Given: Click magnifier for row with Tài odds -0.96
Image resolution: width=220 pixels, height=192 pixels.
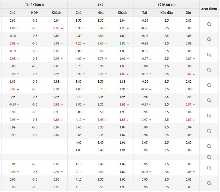Looking at the screenshot, I should tap(209, 85).
